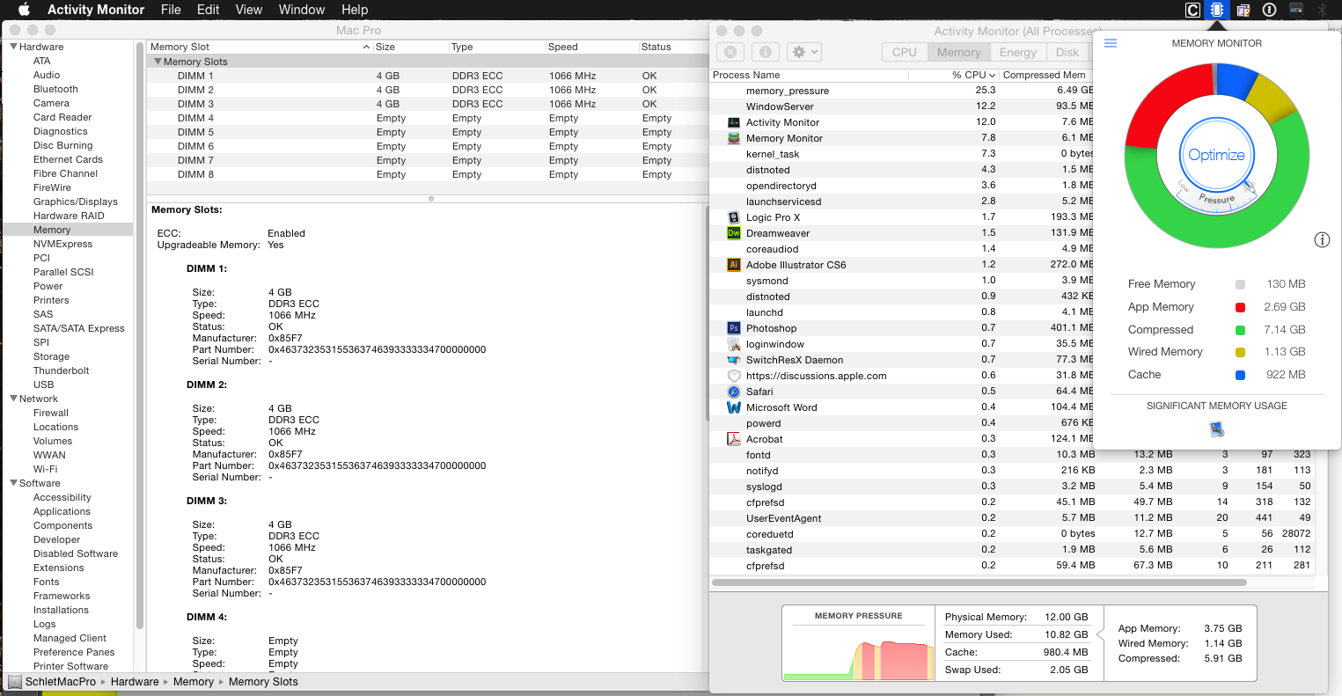
Task: Sort by the Process Name column header
Action: (x=809, y=75)
